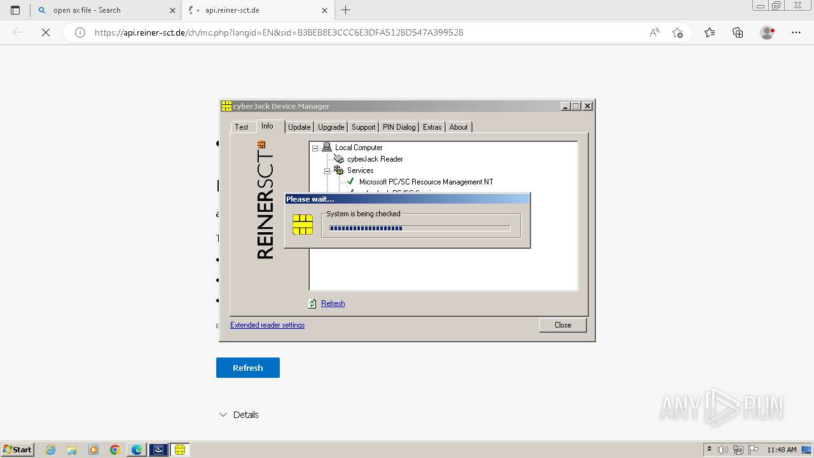The width and height of the screenshot is (814, 458).
Task: Collapse the Services tree node
Action: click(x=327, y=170)
